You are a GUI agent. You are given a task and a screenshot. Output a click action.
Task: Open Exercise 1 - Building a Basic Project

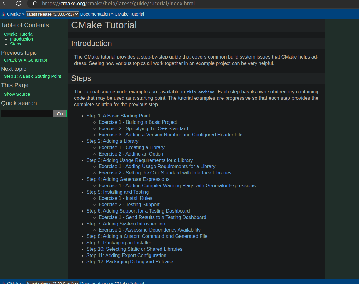(x=138, y=122)
